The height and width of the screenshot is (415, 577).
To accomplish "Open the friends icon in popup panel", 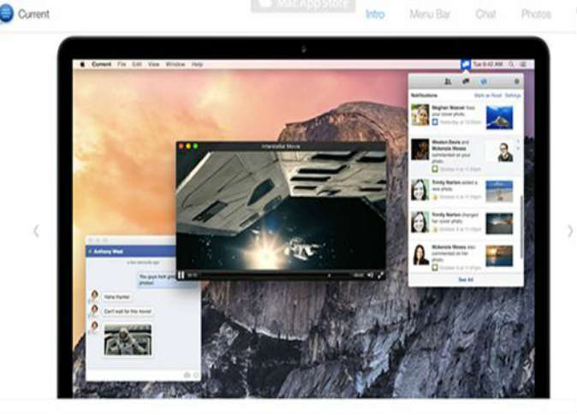I will pyautogui.click(x=448, y=81).
